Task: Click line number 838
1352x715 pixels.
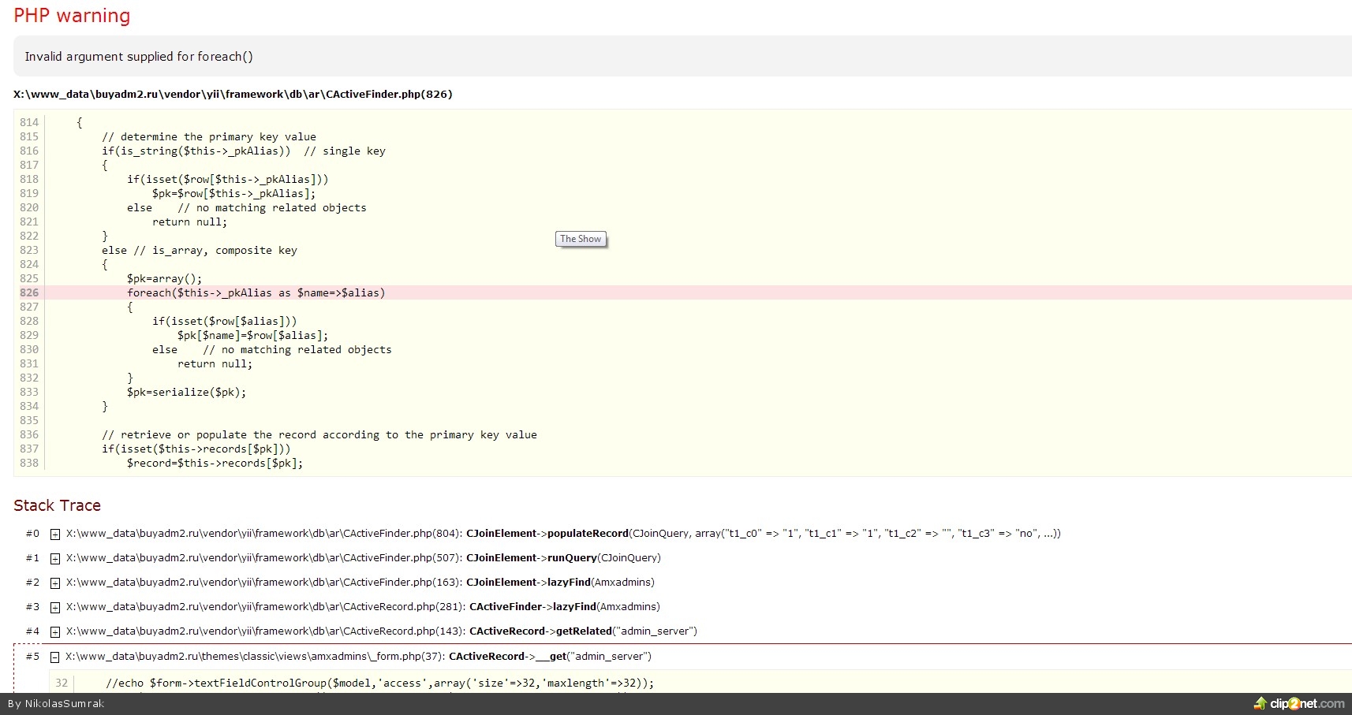Action: click(29, 463)
